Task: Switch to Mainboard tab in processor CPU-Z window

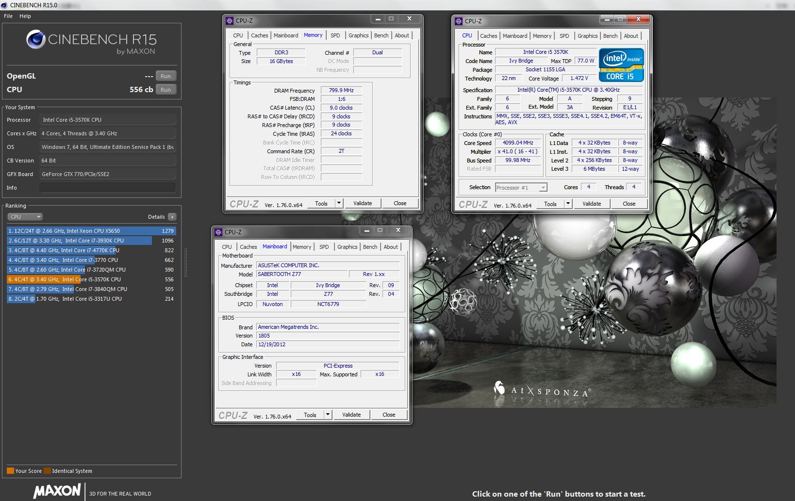Action: pos(515,36)
